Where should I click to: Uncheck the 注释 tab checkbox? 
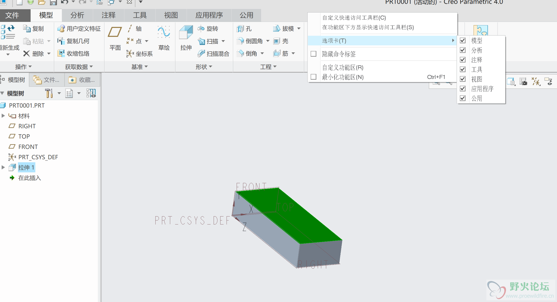(x=463, y=60)
